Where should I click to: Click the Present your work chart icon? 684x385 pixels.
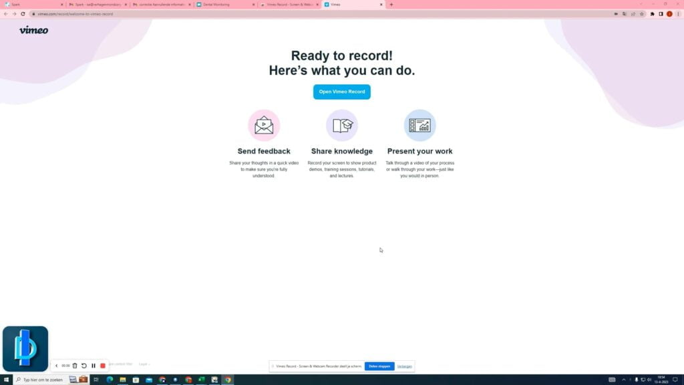click(x=419, y=126)
